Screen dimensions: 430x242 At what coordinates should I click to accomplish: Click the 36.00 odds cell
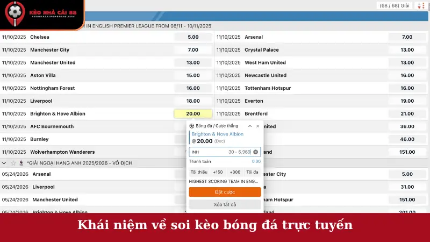pos(407,126)
